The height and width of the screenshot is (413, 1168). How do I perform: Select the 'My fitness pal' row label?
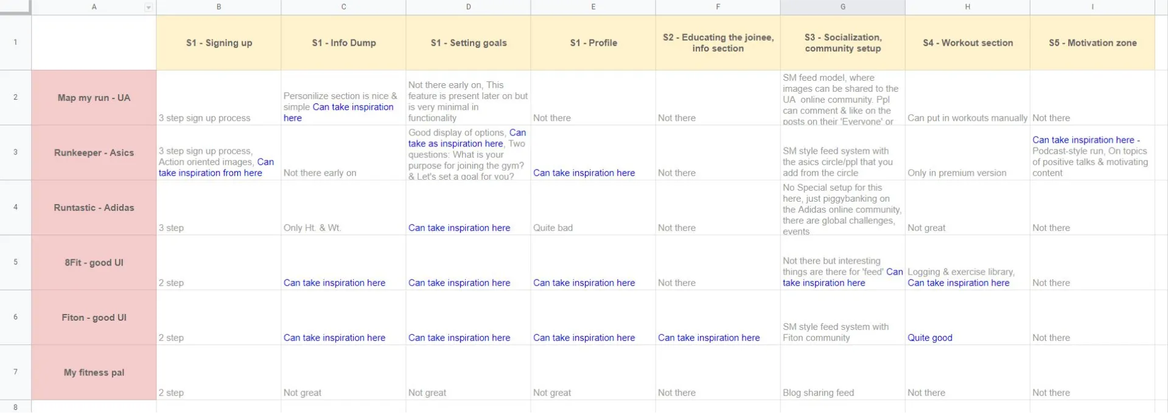(x=94, y=372)
